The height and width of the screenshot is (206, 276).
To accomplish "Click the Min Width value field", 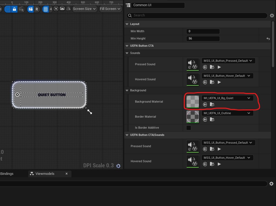I will (x=203, y=31).
